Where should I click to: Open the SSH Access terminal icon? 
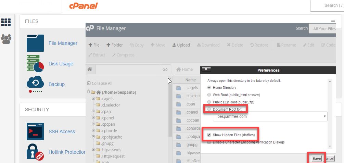[x=35, y=131]
